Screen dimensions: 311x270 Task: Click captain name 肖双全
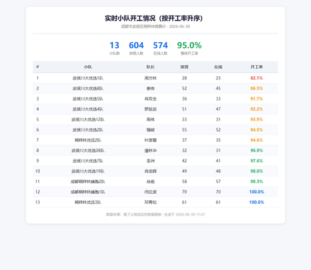pos(151,99)
